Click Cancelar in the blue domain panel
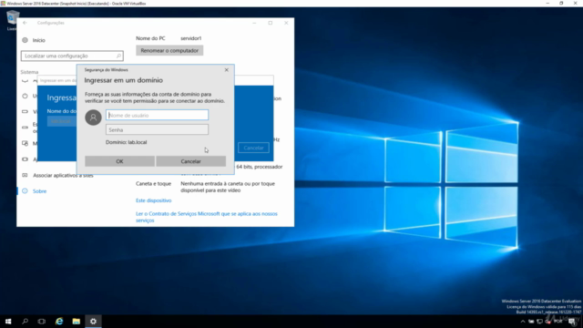Image resolution: width=583 pixels, height=328 pixels. [x=253, y=148]
